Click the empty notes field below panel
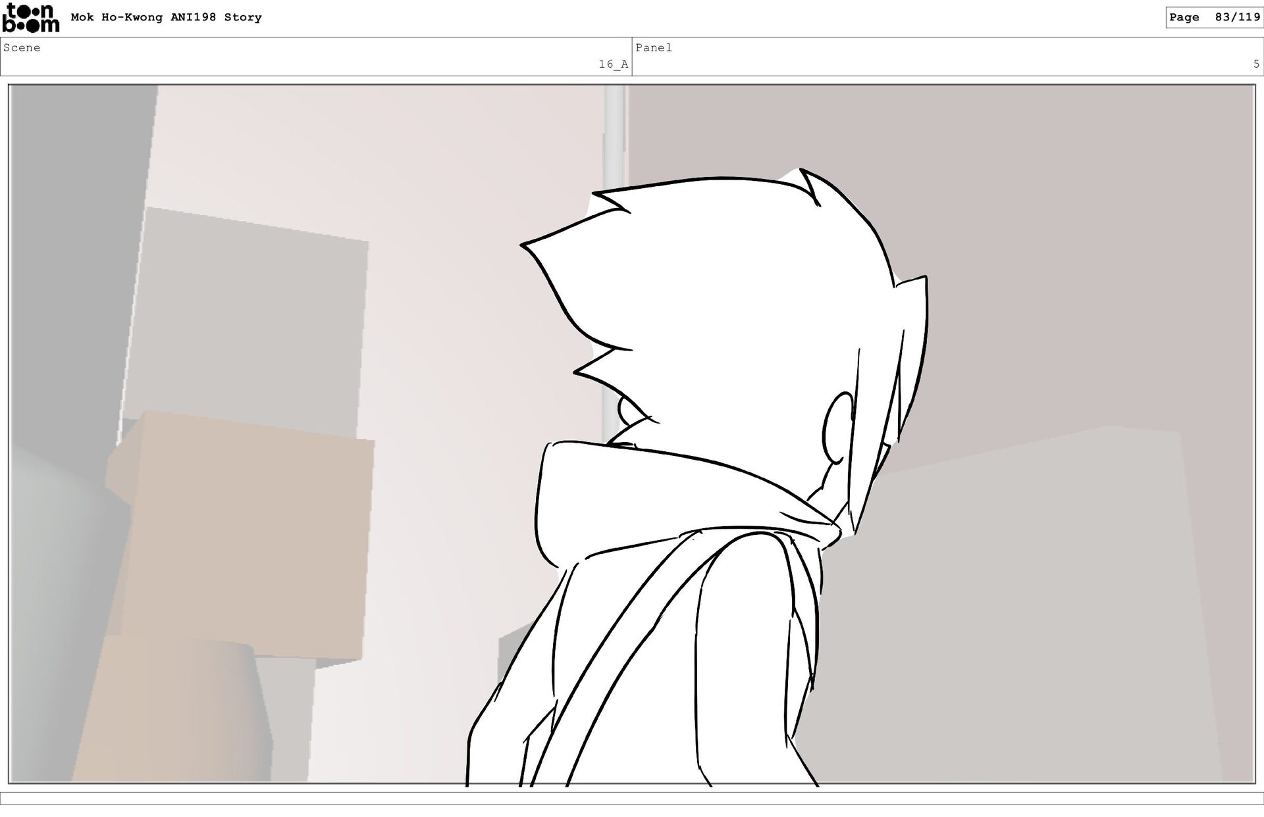The width and height of the screenshot is (1264, 817). click(632, 798)
